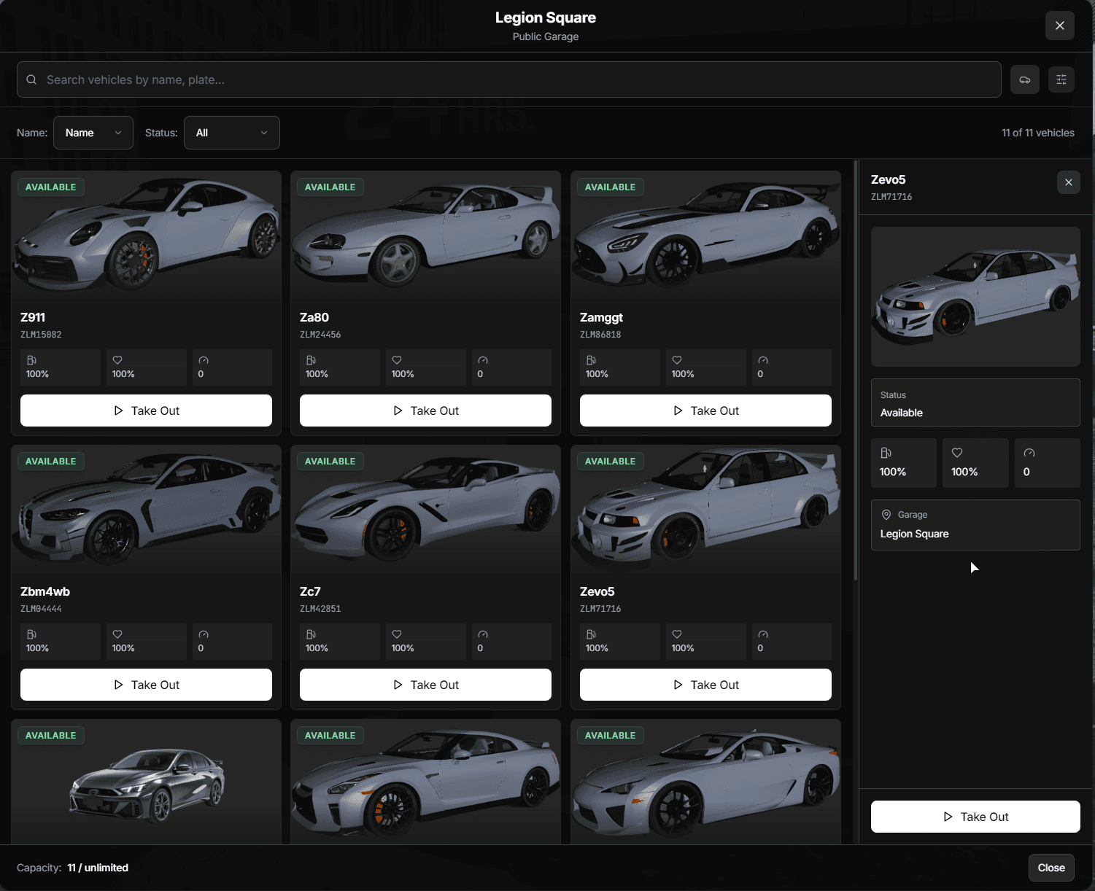
Task: Select the Zc7 car image
Action: point(425,510)
